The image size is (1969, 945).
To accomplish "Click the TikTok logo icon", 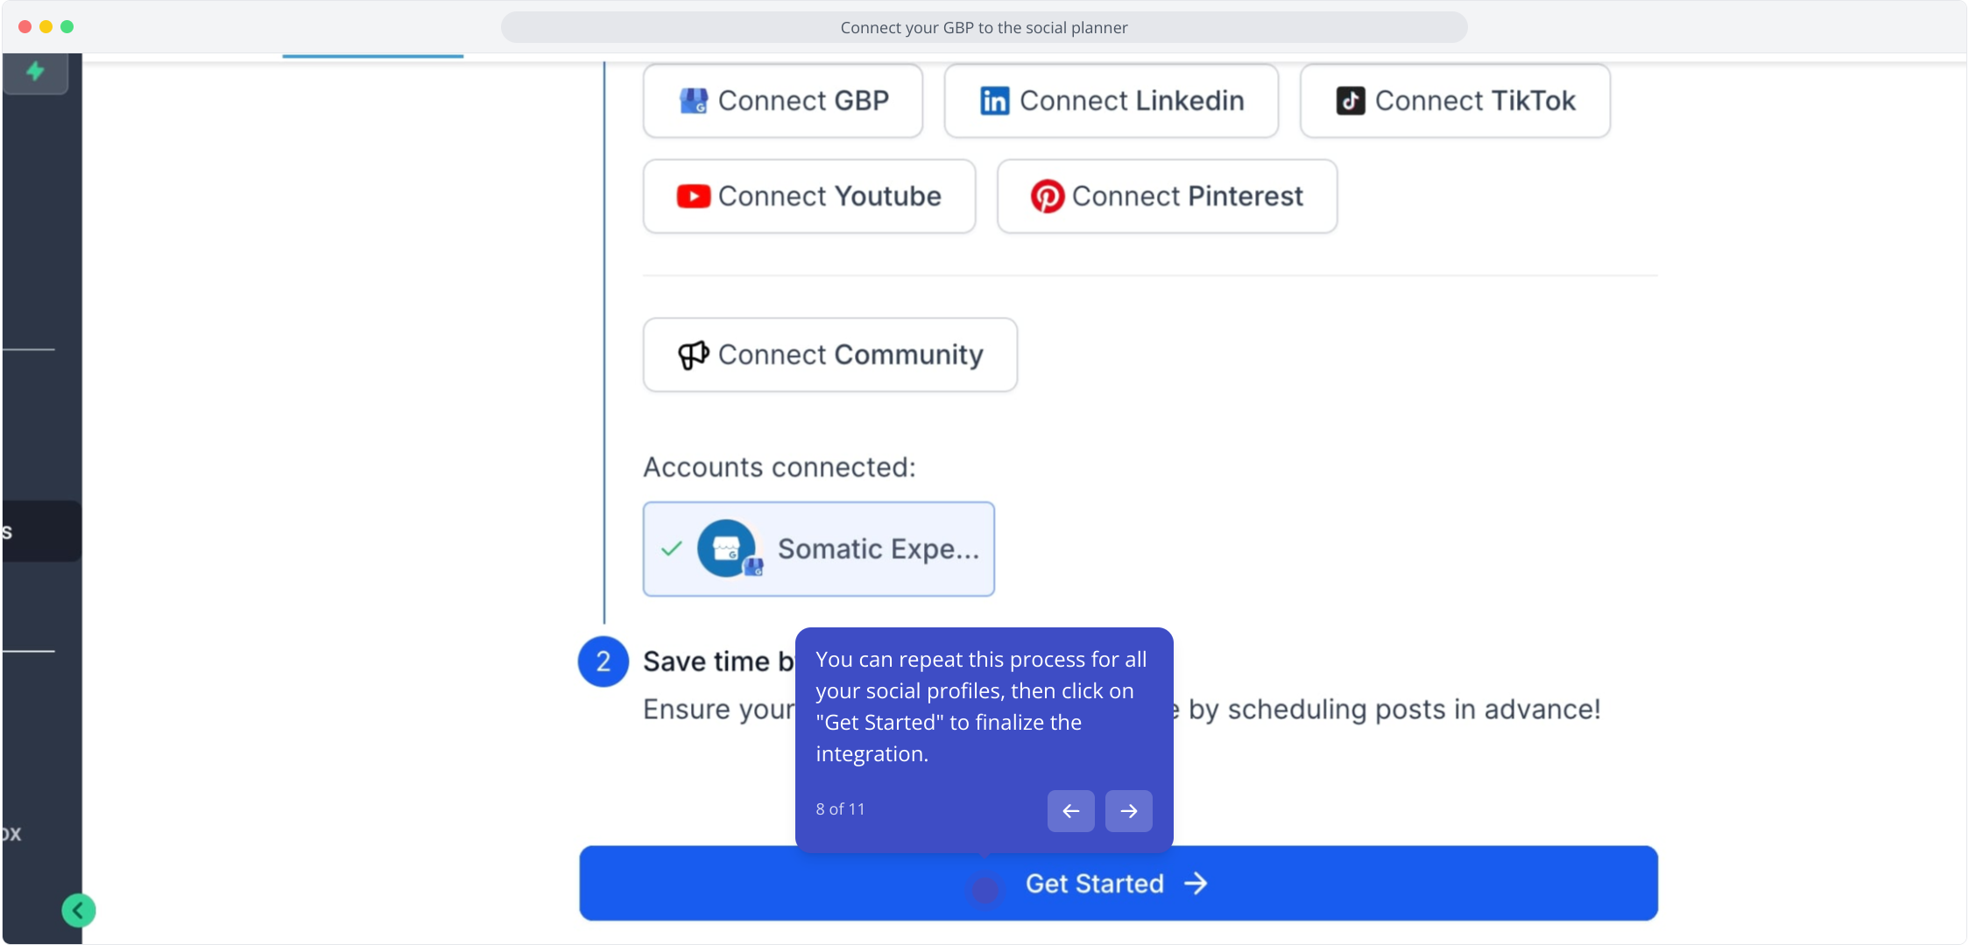I will tap(1350, 101).
